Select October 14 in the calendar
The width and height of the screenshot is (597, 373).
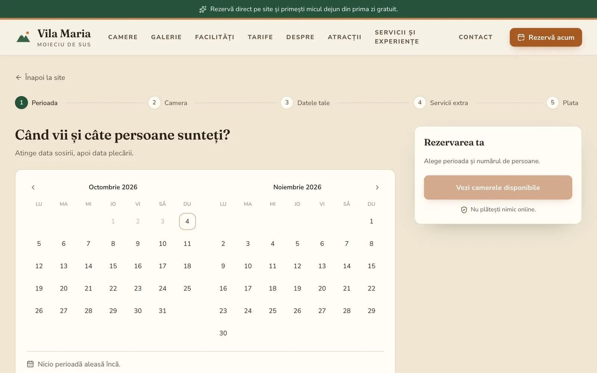tap(88, 266)
